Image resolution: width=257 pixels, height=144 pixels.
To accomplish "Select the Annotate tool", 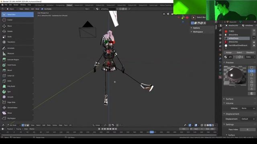I will coord(17,48).
